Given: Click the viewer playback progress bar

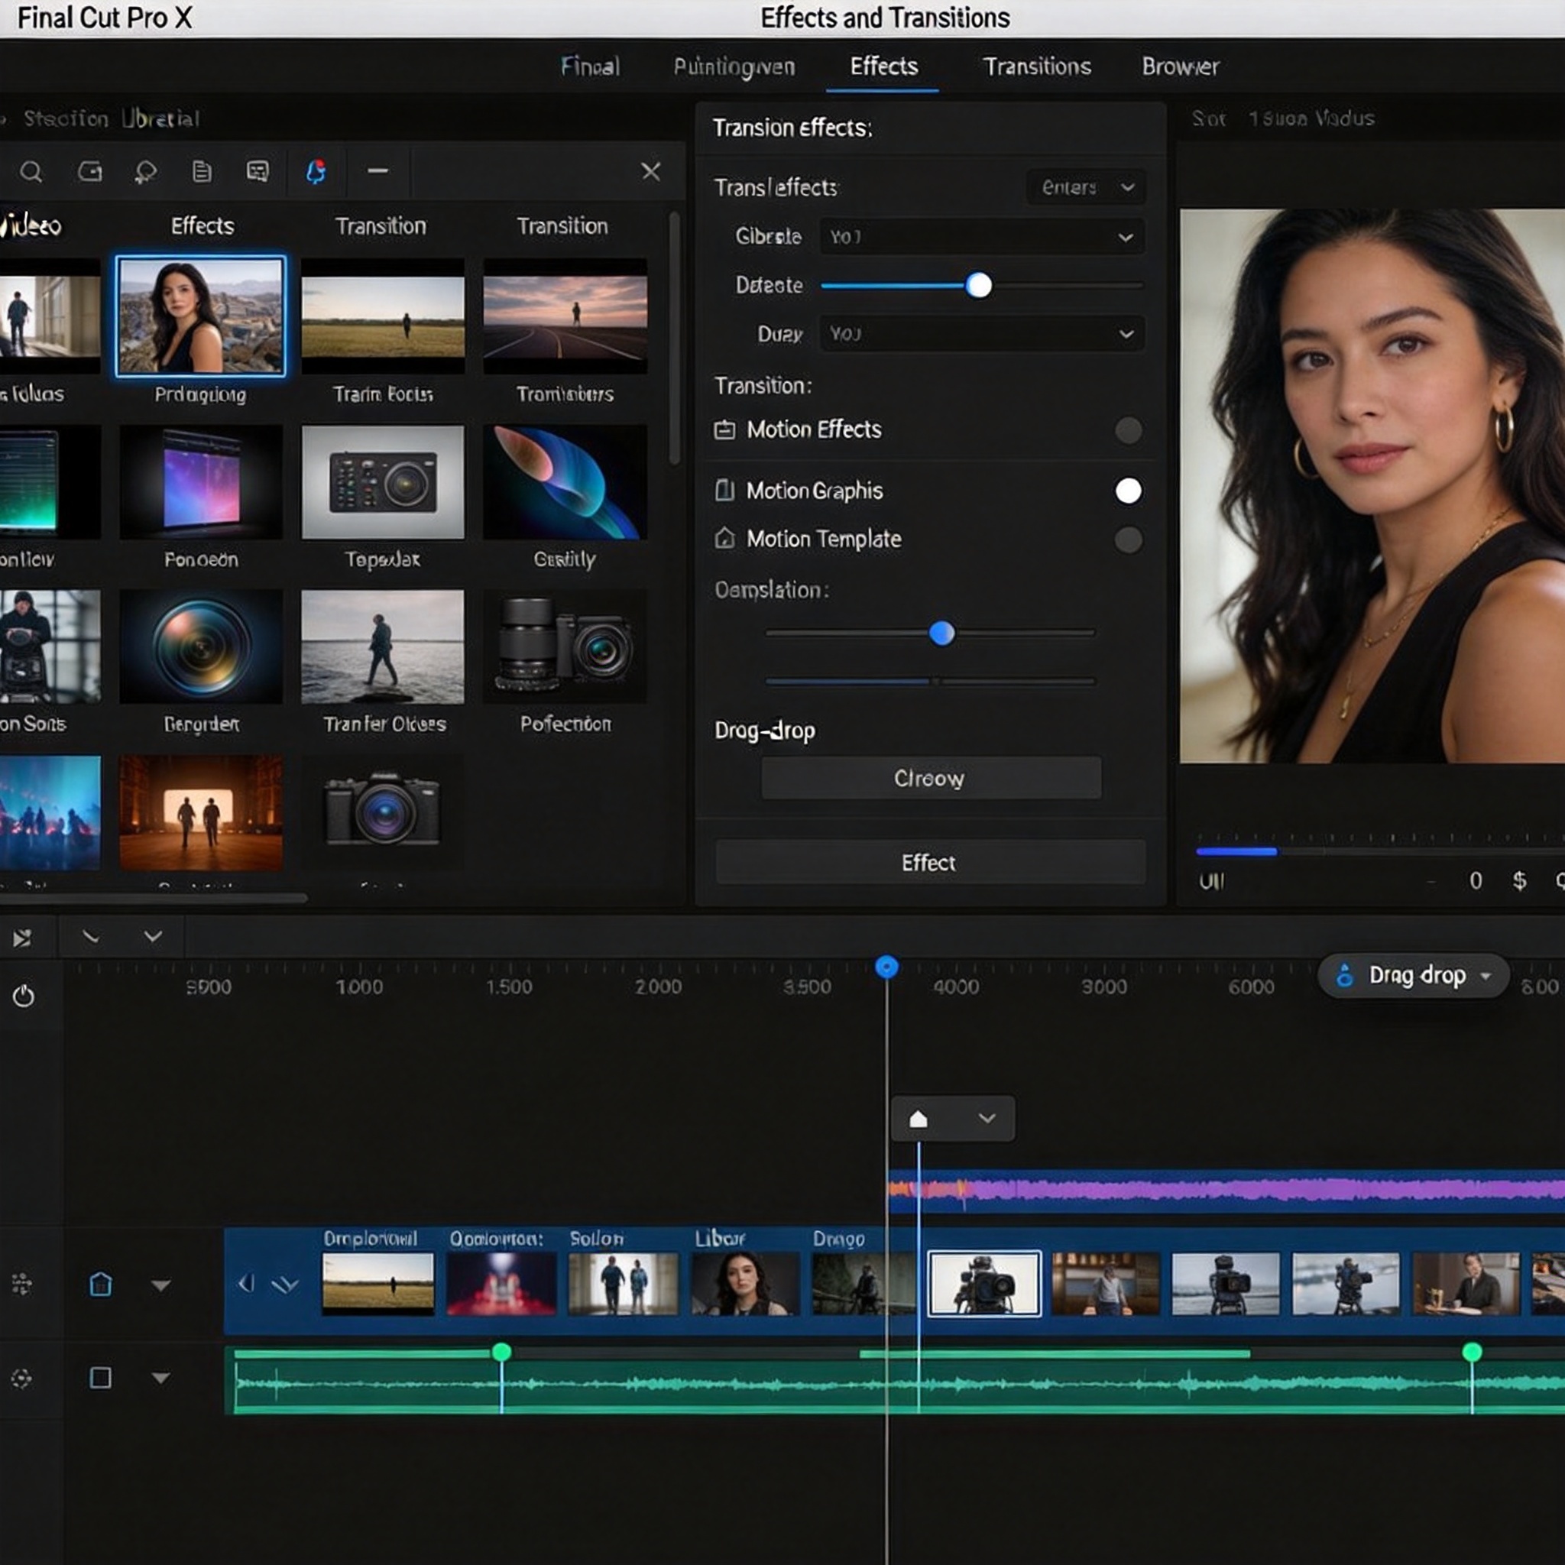Looking at the screenshot, I should [1379, 851].
